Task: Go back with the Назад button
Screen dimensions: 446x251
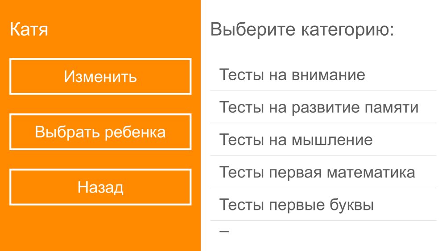Action: pos(100,187)
